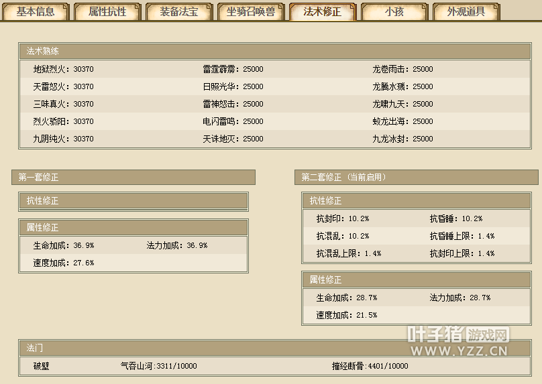Switch to the 属性抗性 tab
This screenshot has width=542, height=384.
pos(107,11)
